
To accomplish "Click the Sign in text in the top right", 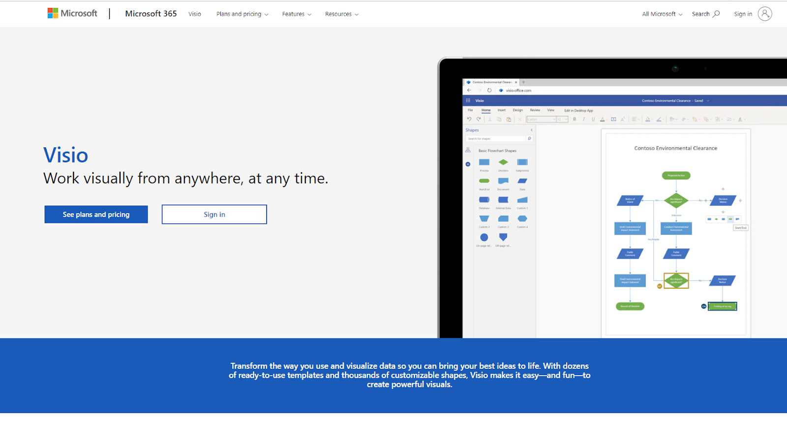I will [x=743, y=14].
